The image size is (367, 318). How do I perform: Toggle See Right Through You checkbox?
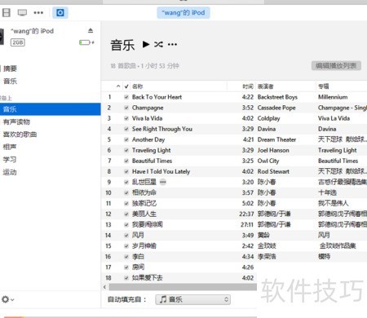coord(126,129)
